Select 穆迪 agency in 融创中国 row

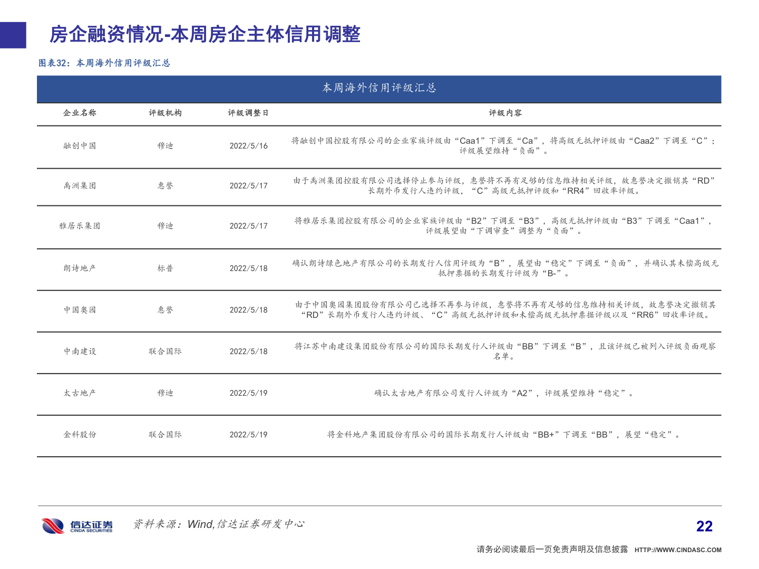(x=165, y=146)
